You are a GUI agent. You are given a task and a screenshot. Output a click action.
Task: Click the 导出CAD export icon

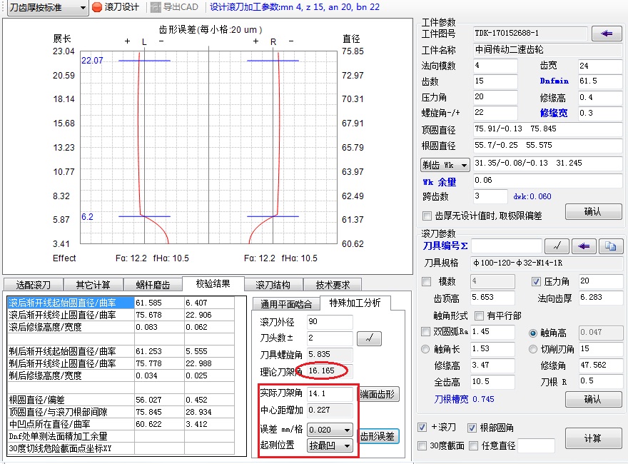pos(155,7)
